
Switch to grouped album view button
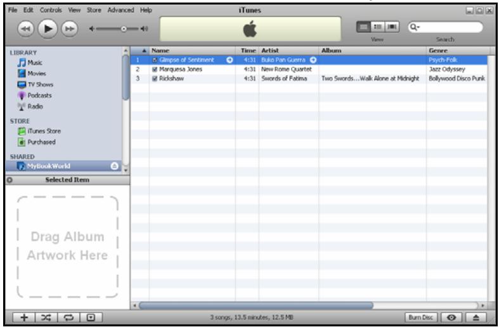pyautogui.click(x=378, y=27)
